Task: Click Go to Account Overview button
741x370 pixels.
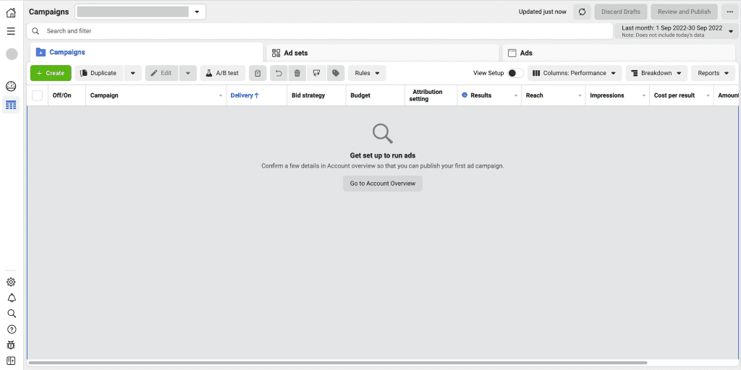Action: click(x=383, y=184)
